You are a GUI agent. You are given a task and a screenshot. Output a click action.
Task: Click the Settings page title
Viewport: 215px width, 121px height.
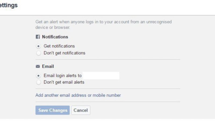pos(9,5)
